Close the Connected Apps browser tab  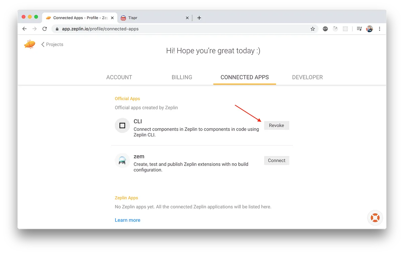tap(112, 18)
